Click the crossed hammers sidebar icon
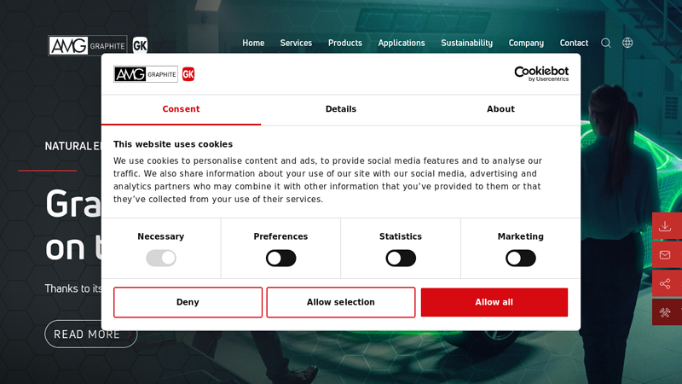682x384 pixels. pyautogui.click(x=665, y=312)
